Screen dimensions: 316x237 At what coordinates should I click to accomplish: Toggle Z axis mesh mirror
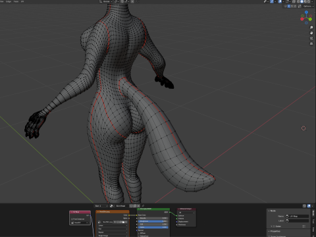[x=295, y=6]
